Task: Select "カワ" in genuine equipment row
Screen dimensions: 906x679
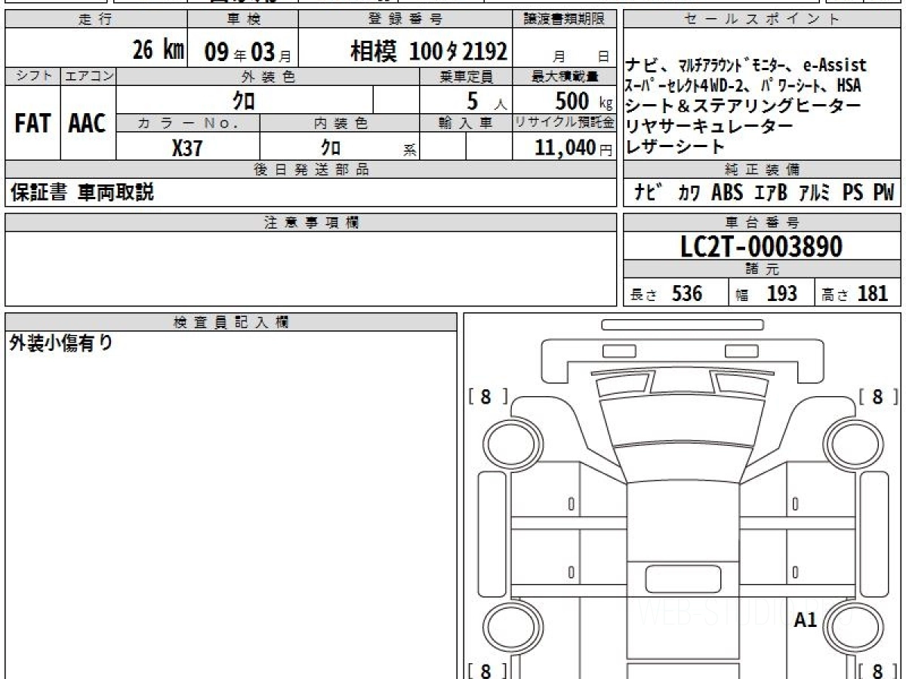Action: tap(689, 192)
